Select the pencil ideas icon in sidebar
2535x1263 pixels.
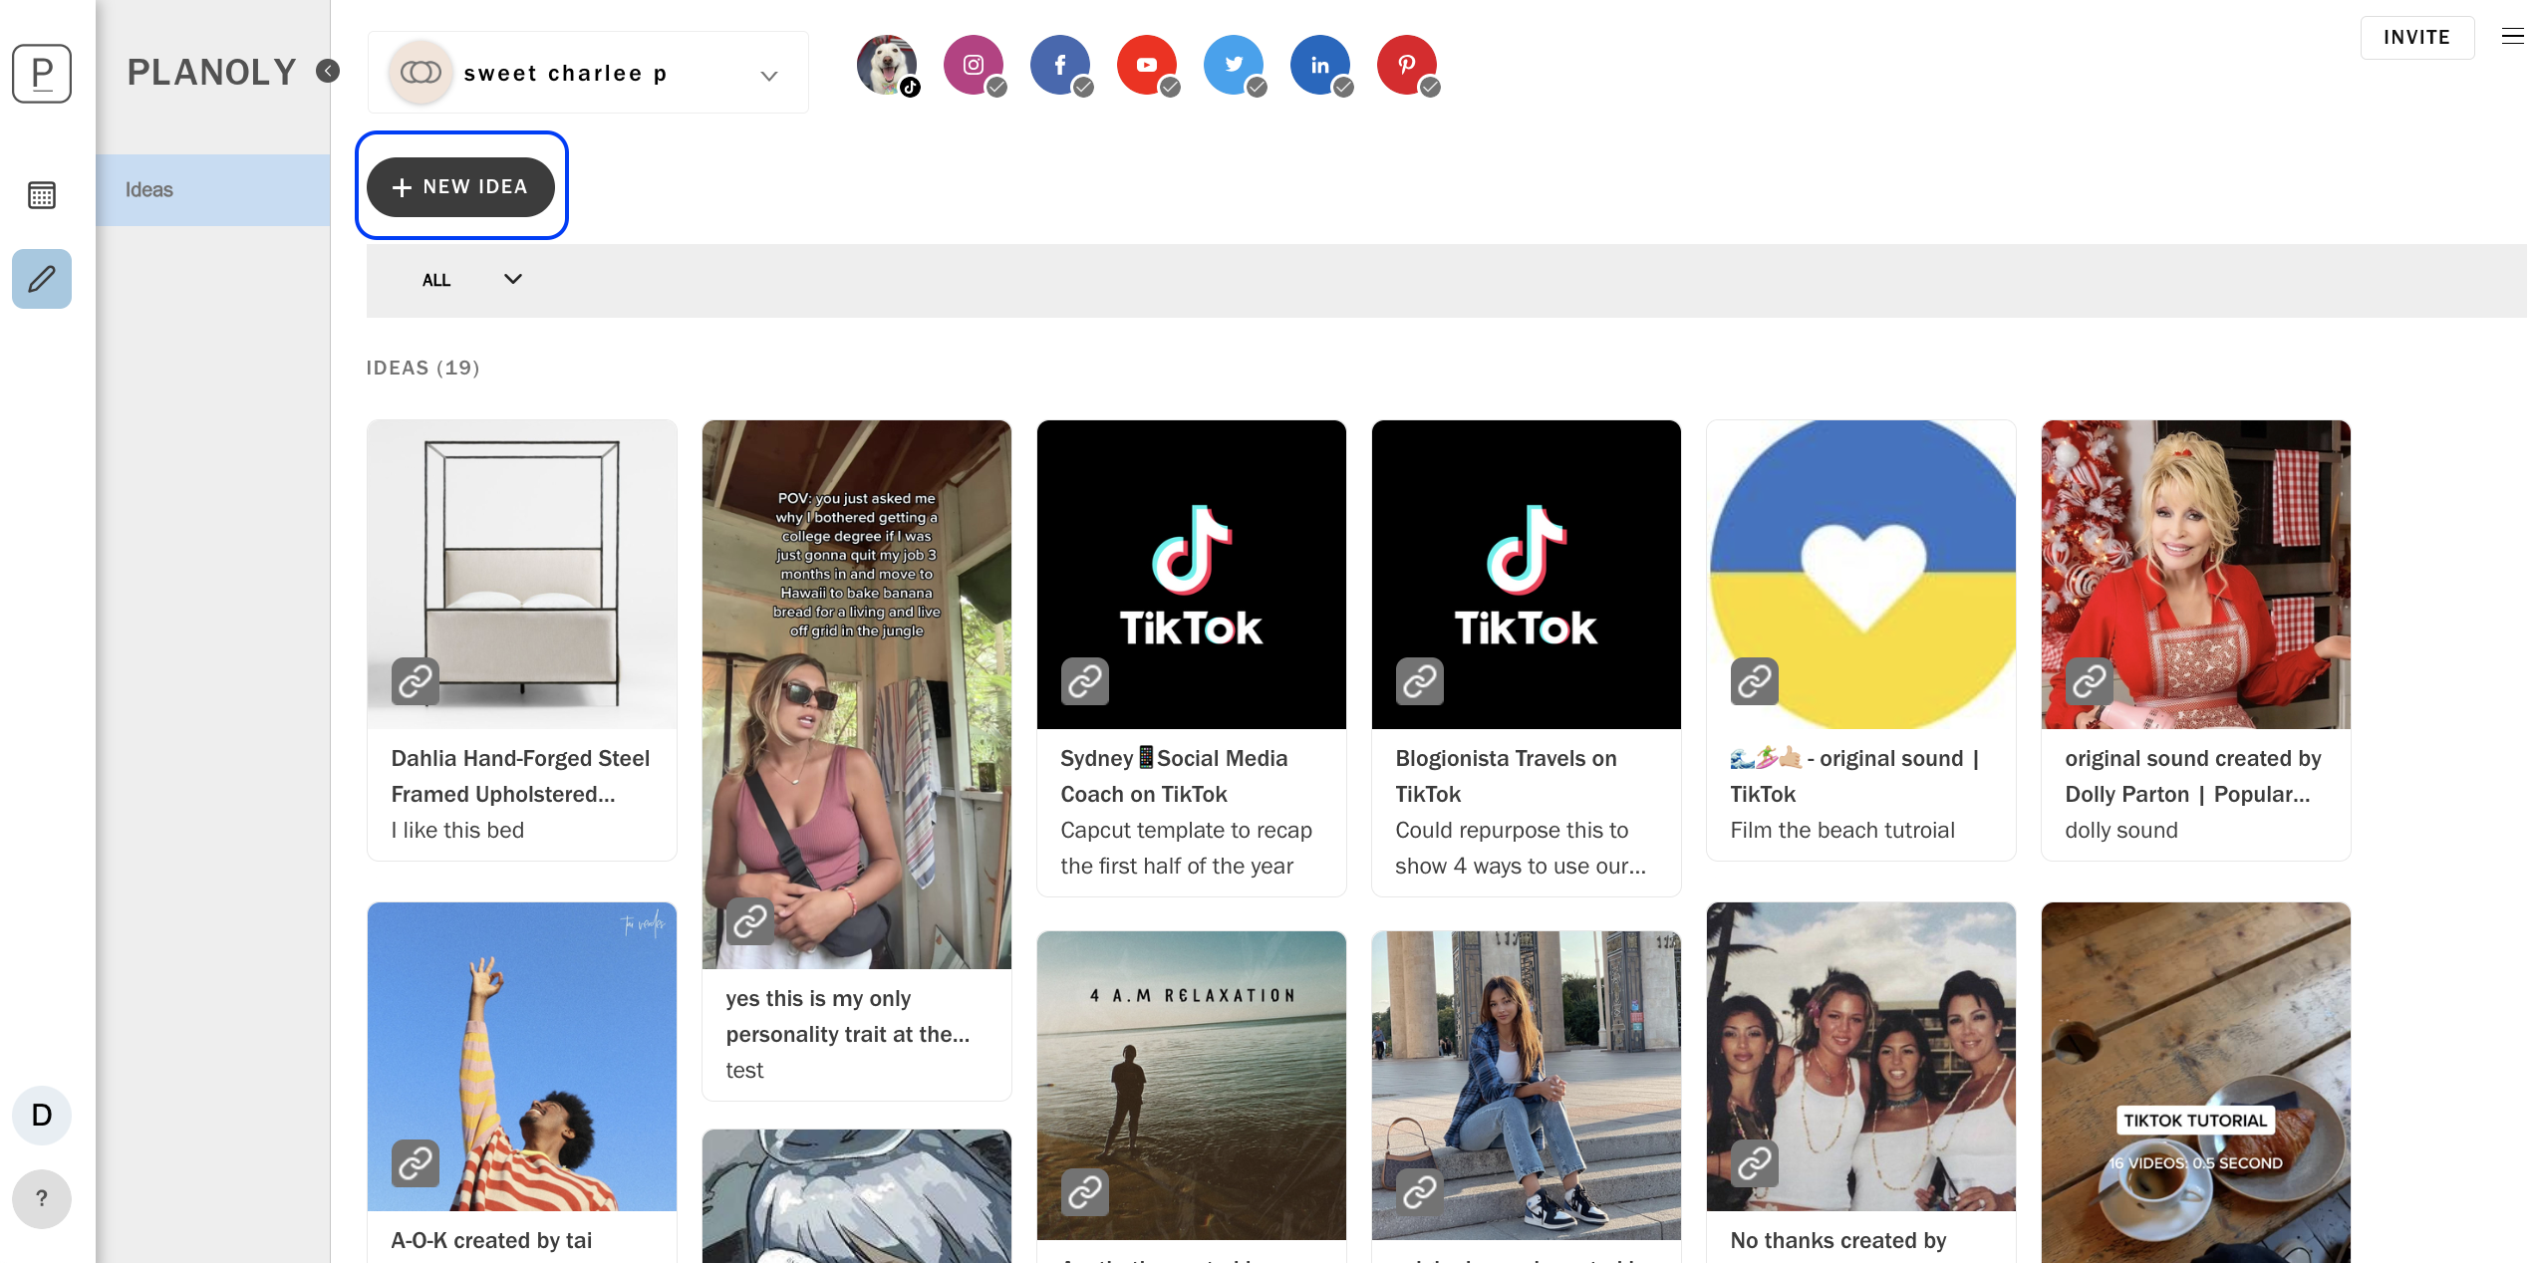click(x=42, y=279)
